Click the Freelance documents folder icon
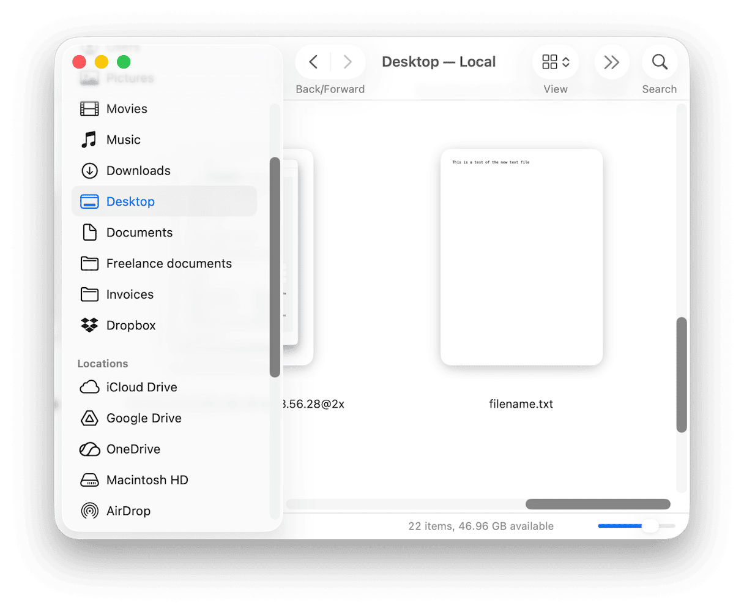The image size is (744, 611). [x=89, y=263]
